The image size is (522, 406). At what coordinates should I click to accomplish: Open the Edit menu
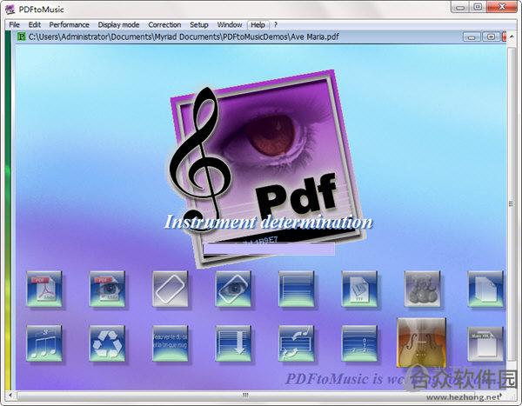coord(34,25)
